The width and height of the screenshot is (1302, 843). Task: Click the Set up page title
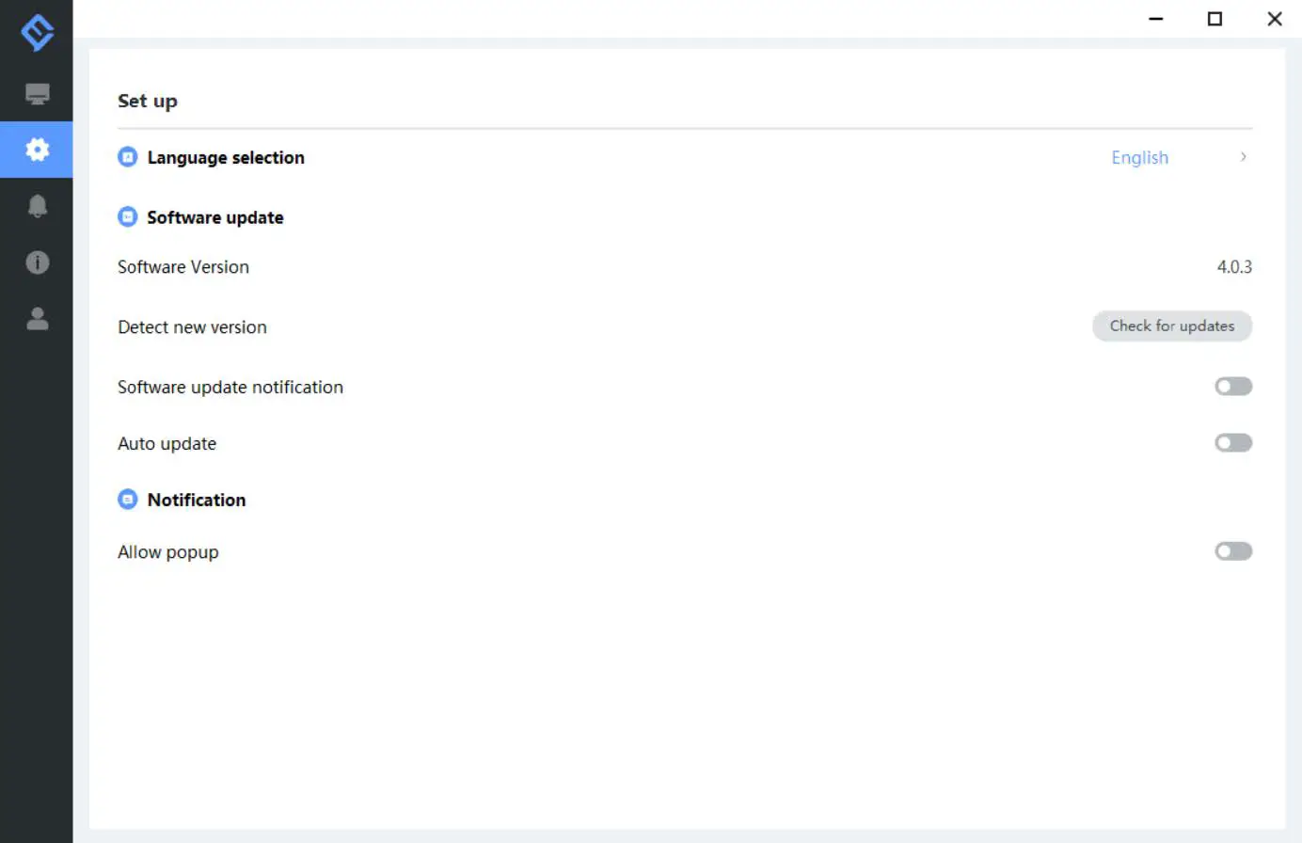click(148, 102)
